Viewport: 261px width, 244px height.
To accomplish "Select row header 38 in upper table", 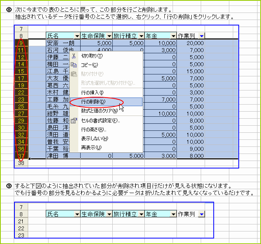I will click(21, 163).
